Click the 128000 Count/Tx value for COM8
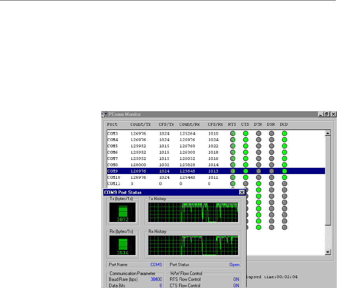 click(138, 165)
